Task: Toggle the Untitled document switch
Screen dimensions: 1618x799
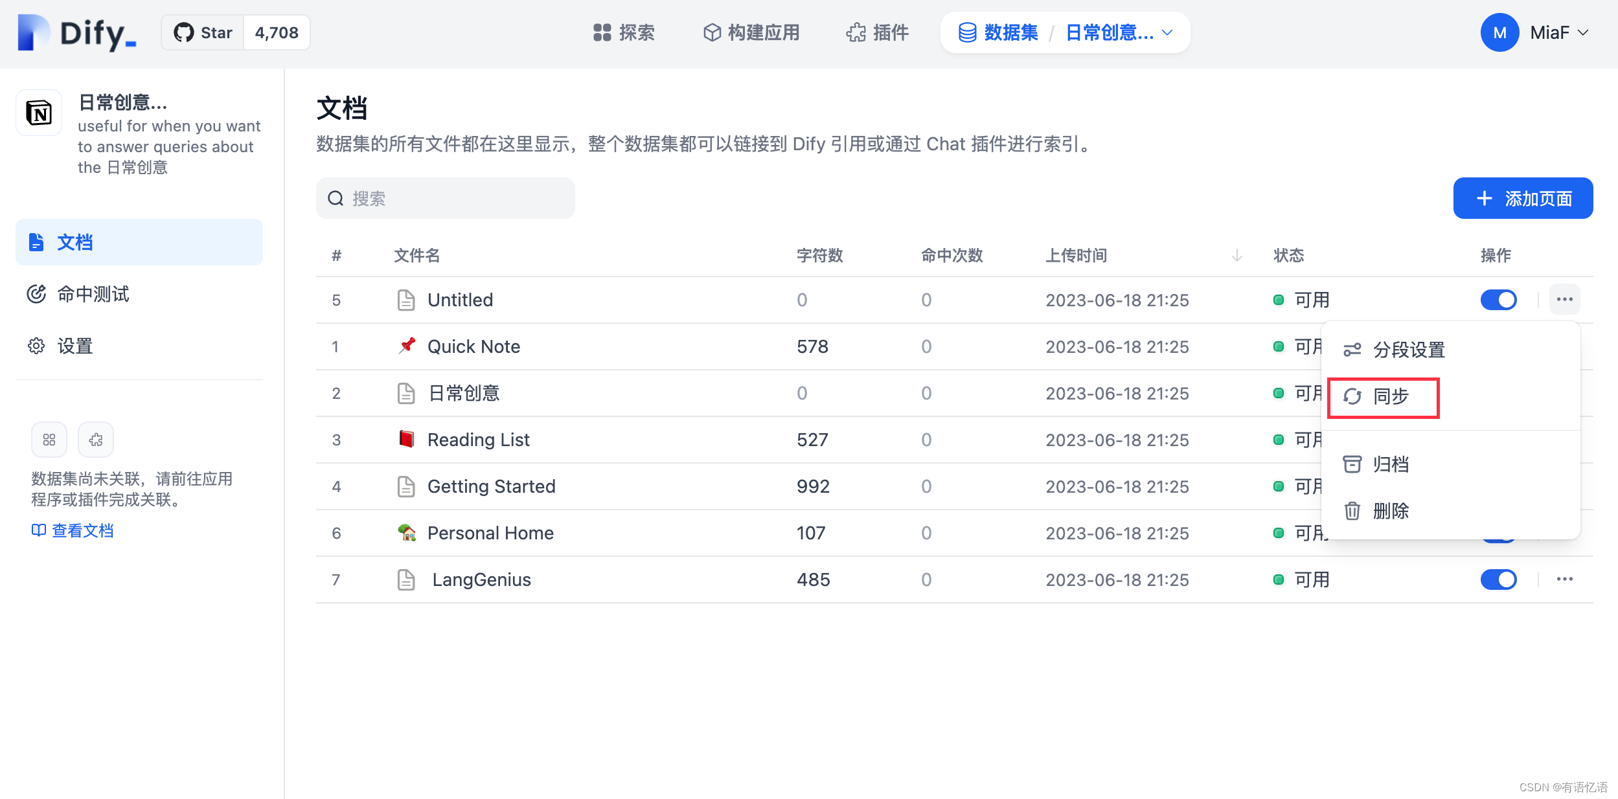Action: pyautogui.click(x=1499, y=300)
